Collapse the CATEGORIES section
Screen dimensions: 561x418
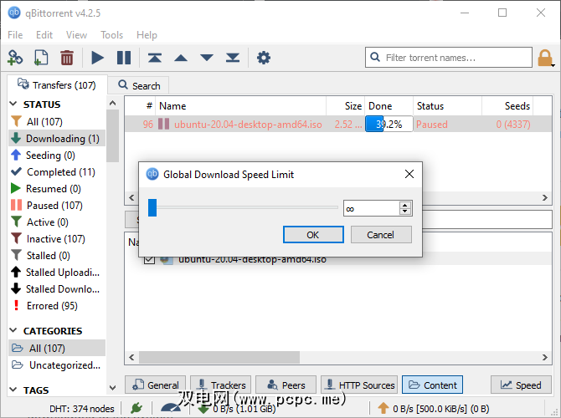13,330
